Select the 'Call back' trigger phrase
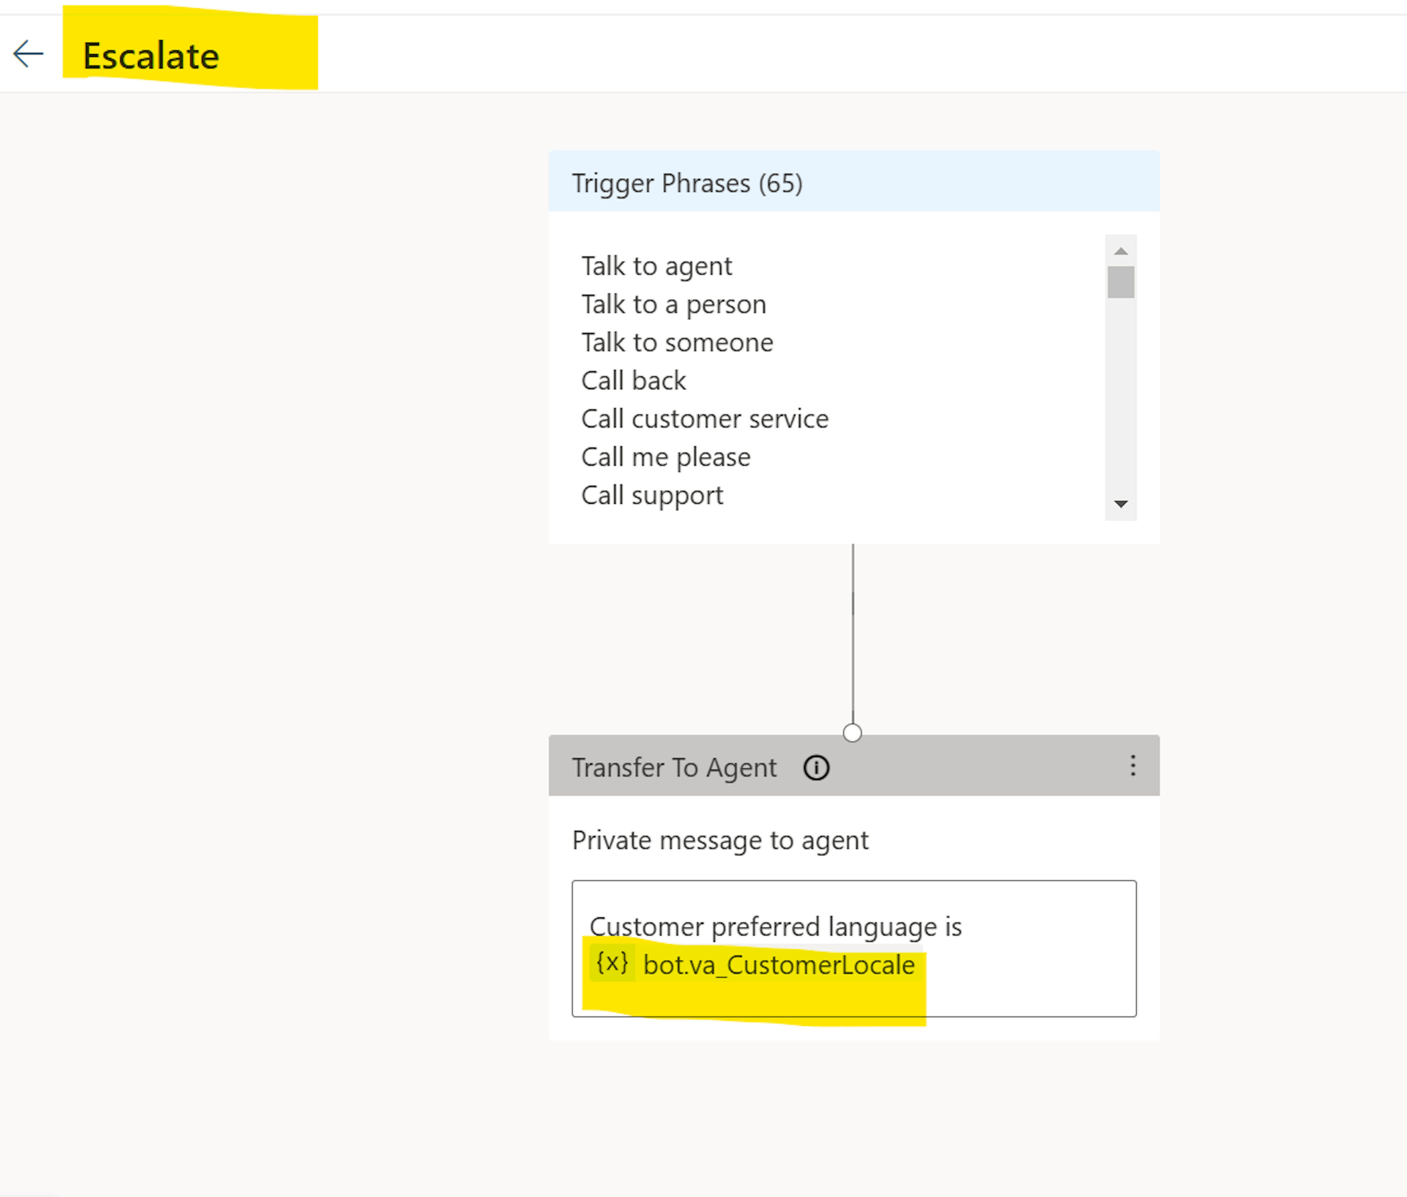This screenshot has height=1197, width=1407. coord(633,381)
